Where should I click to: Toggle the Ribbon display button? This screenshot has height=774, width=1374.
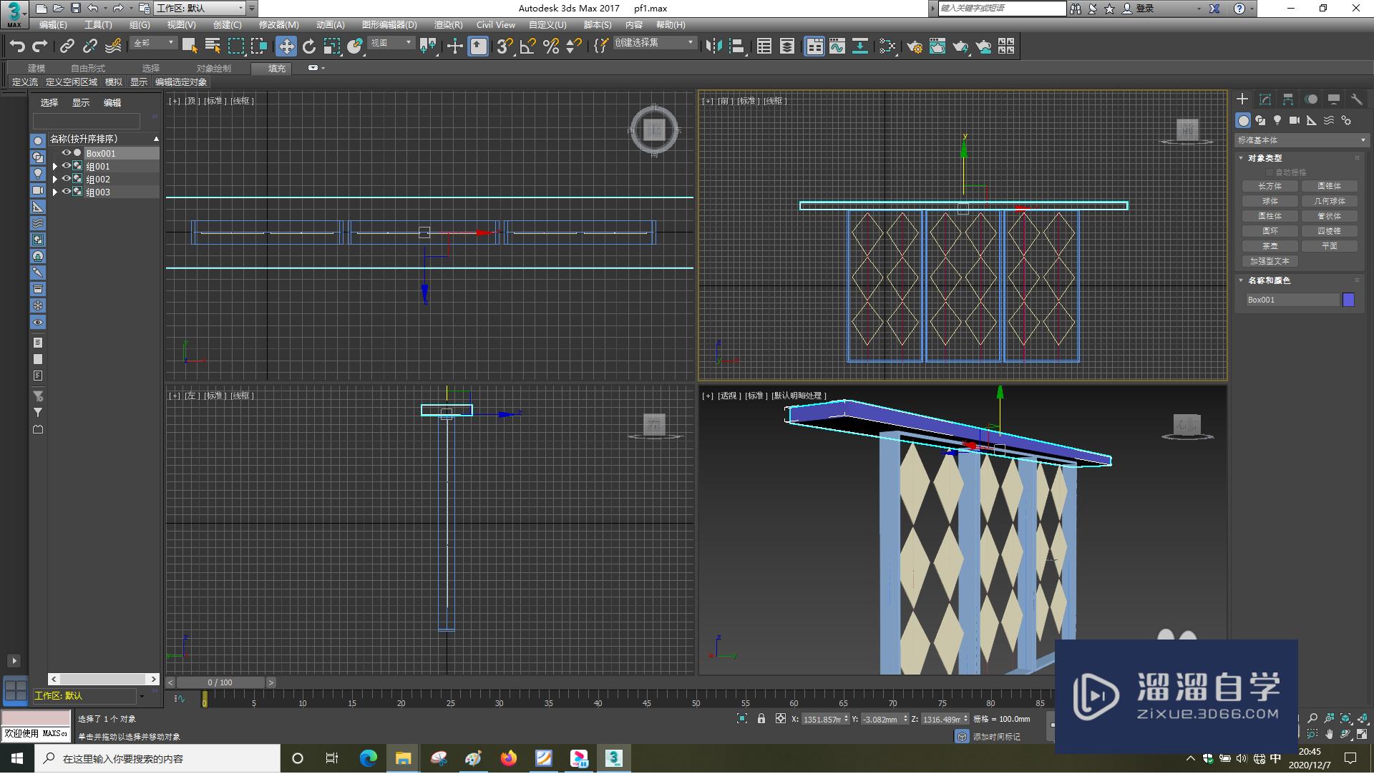(x=814, y=46)
